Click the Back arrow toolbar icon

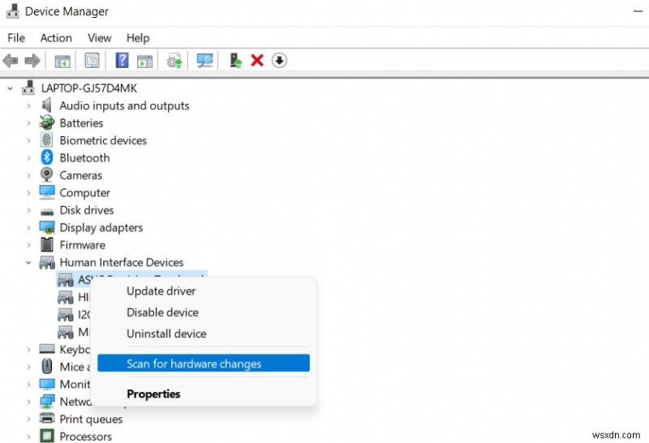[x=11, y=61]
